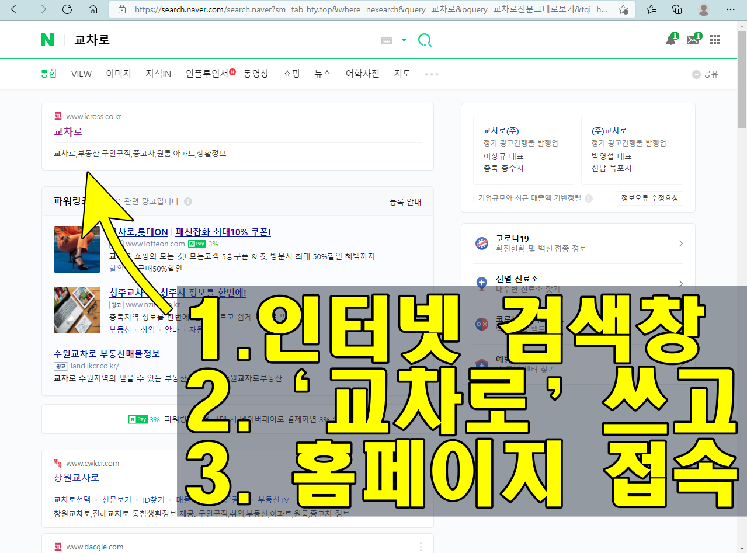Switch to the VIEW tab
747x553 pixels.
pyautogui.click(x=81, y=74)
